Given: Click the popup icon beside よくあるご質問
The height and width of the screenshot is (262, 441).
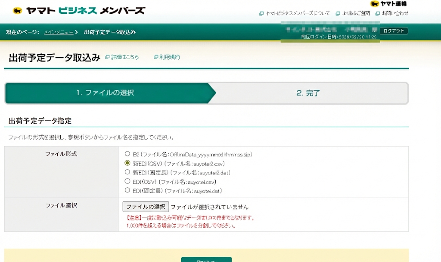Looking at the screenshot, I should coord(338,14).
